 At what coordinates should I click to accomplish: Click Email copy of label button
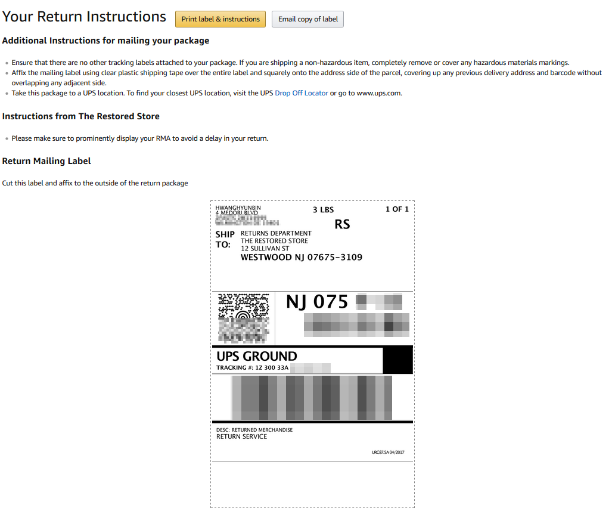click(307, 19)
